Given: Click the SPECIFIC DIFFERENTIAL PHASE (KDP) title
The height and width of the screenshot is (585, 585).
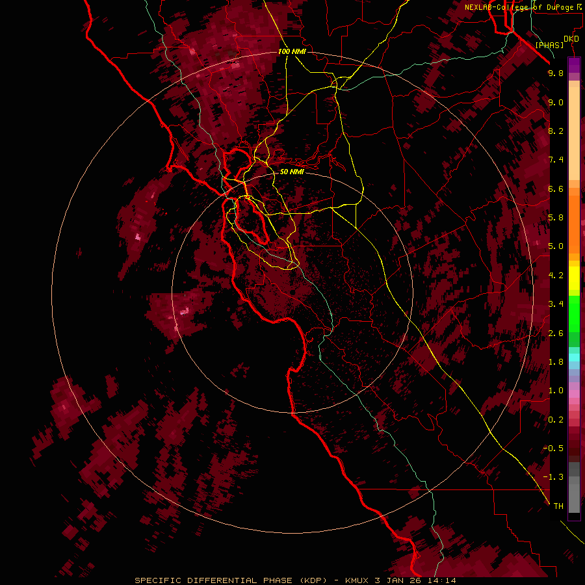Looking at the screenshot, I should 230,580.
